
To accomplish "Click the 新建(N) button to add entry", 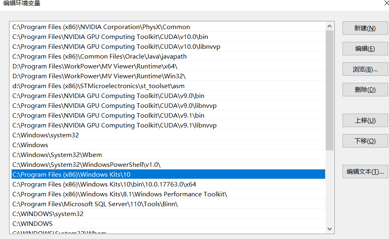I will point(365,28).
